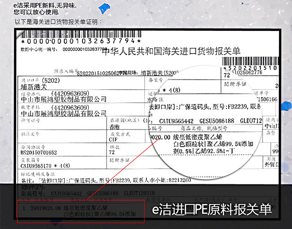Screen dimensions: 292x229
Task: Click the label '数据中心统一编号'
Action: pyautogui.click(x=38, y=50)
